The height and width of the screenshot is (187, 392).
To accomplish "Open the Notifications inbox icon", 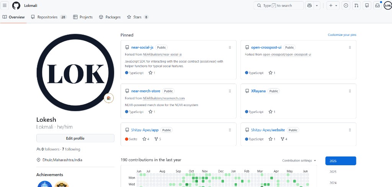I will tap(377, 5).
